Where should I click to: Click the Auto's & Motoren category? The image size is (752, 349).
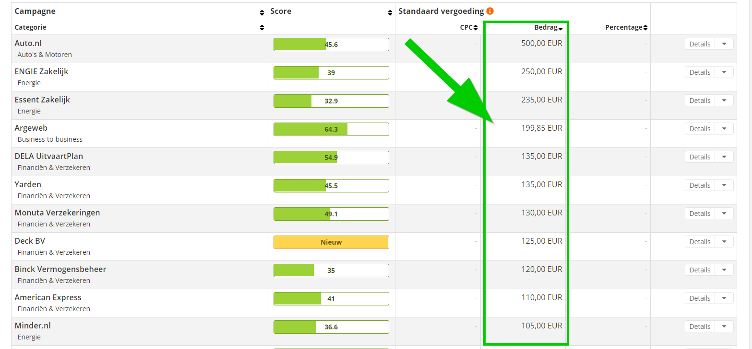pyautogui.click(x=45, y=55)
